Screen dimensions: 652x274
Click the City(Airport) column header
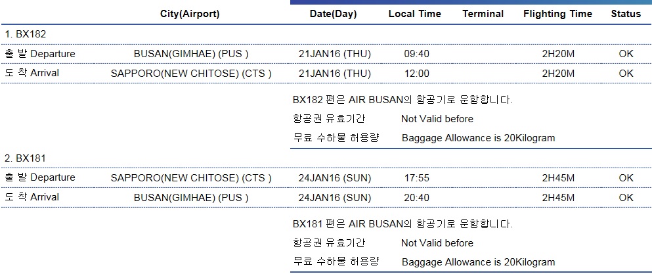(190, 14)
